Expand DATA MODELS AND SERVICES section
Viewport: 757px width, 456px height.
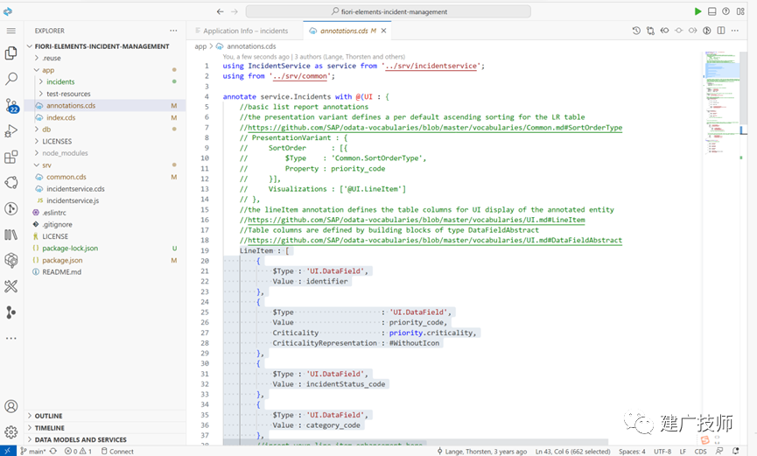point(105,439)
